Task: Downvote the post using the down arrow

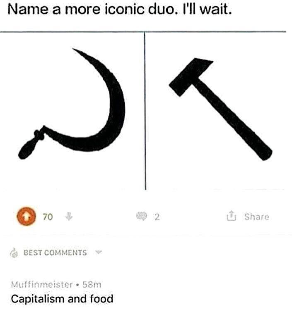Action: click(x=69, y=216)
